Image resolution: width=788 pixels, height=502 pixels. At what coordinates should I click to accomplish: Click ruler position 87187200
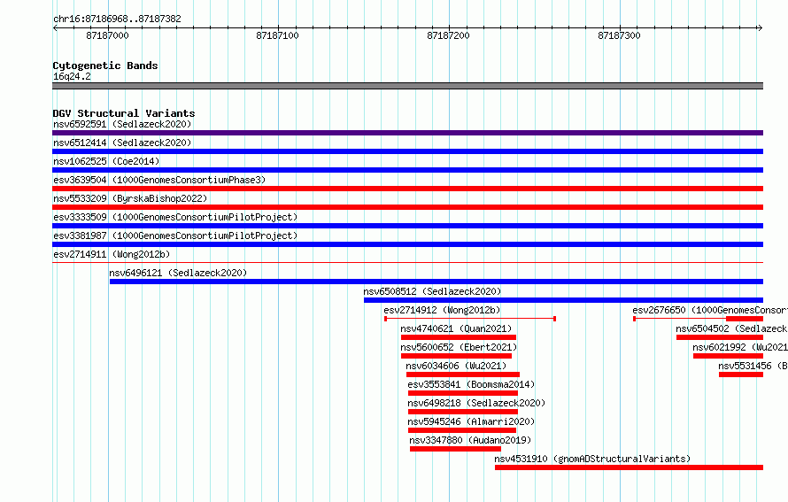click(x=448, y=35)
